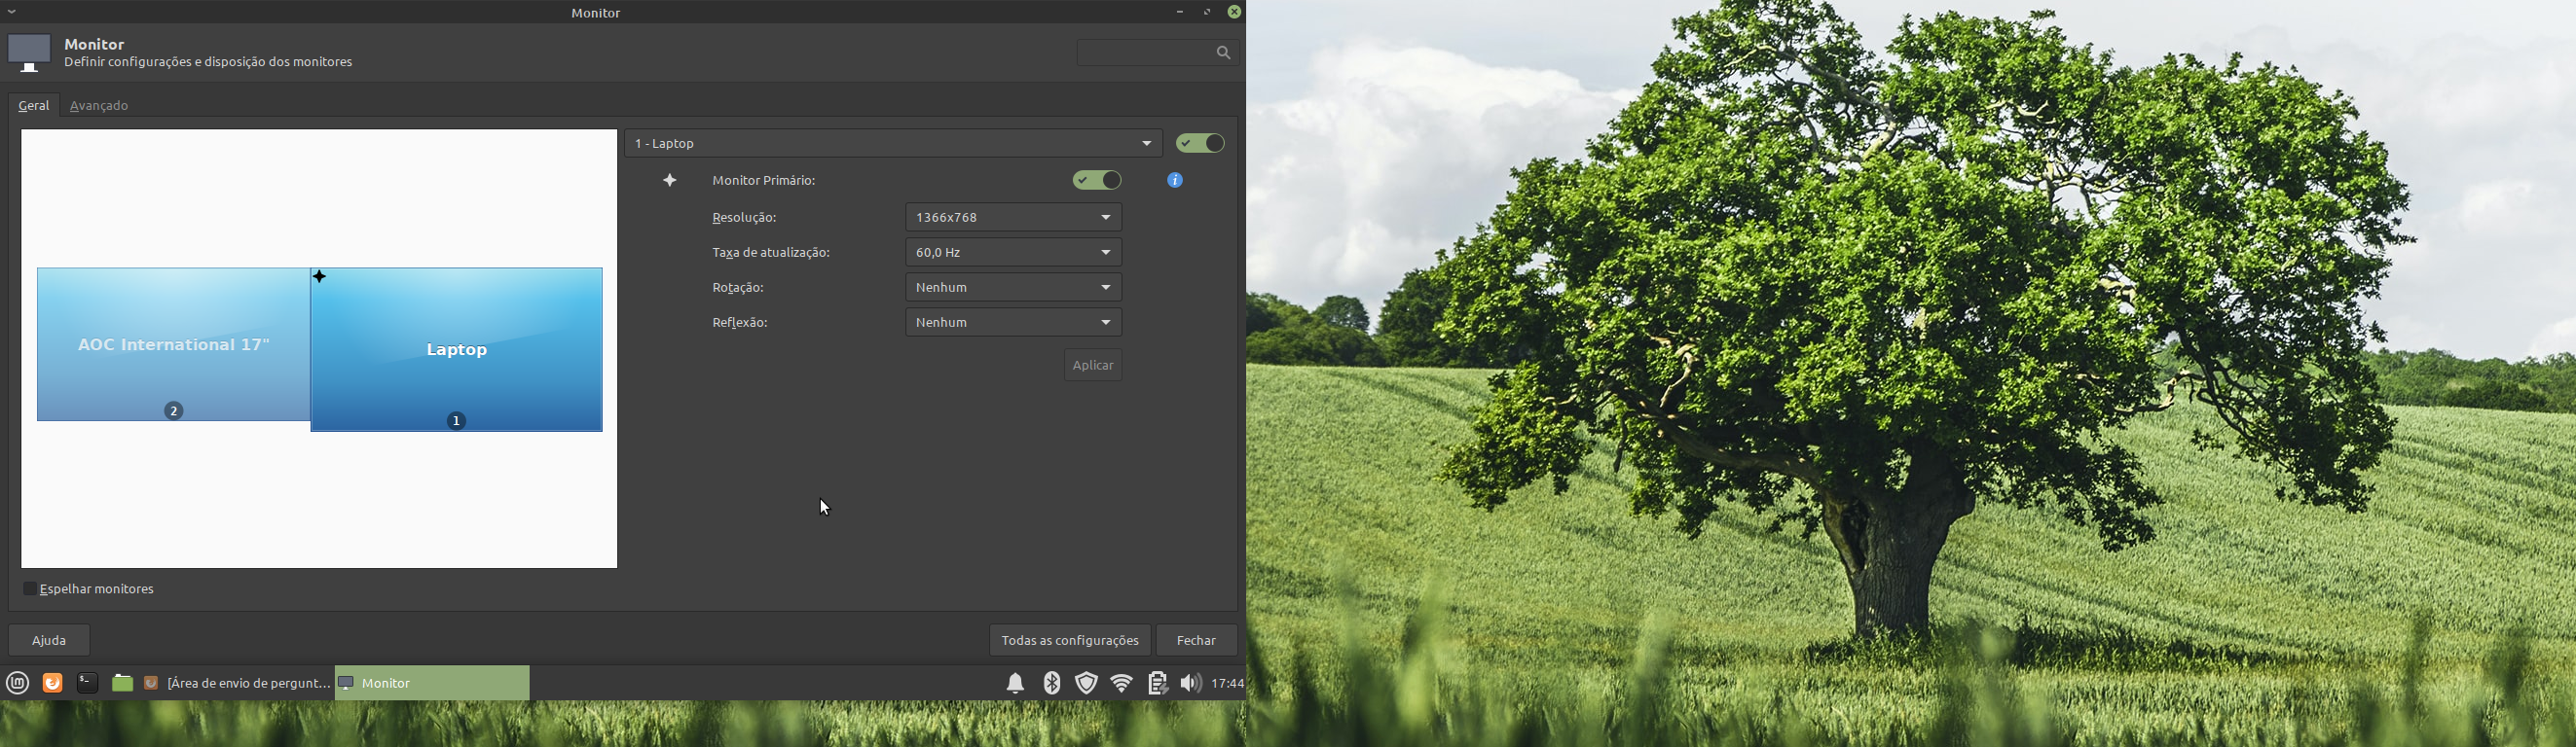This screenshot has height=747, width=2576.
Task: Open the terminal from the taskbar
Action: tap(88, 683)
